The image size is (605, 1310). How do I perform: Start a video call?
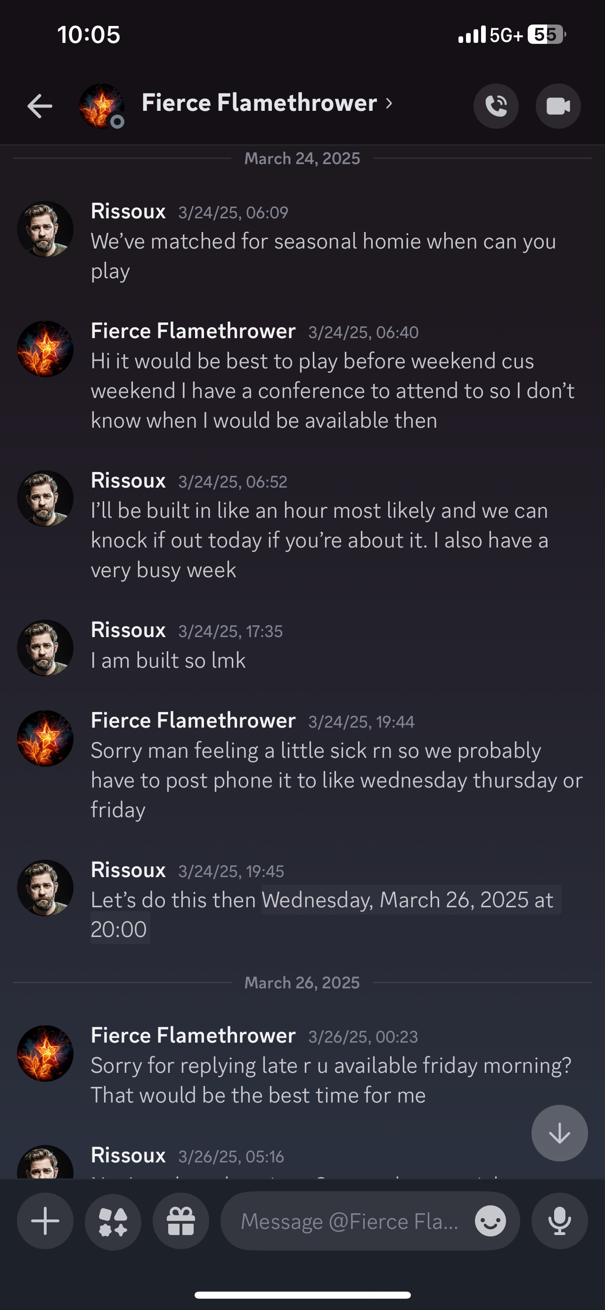coord(558,106)
